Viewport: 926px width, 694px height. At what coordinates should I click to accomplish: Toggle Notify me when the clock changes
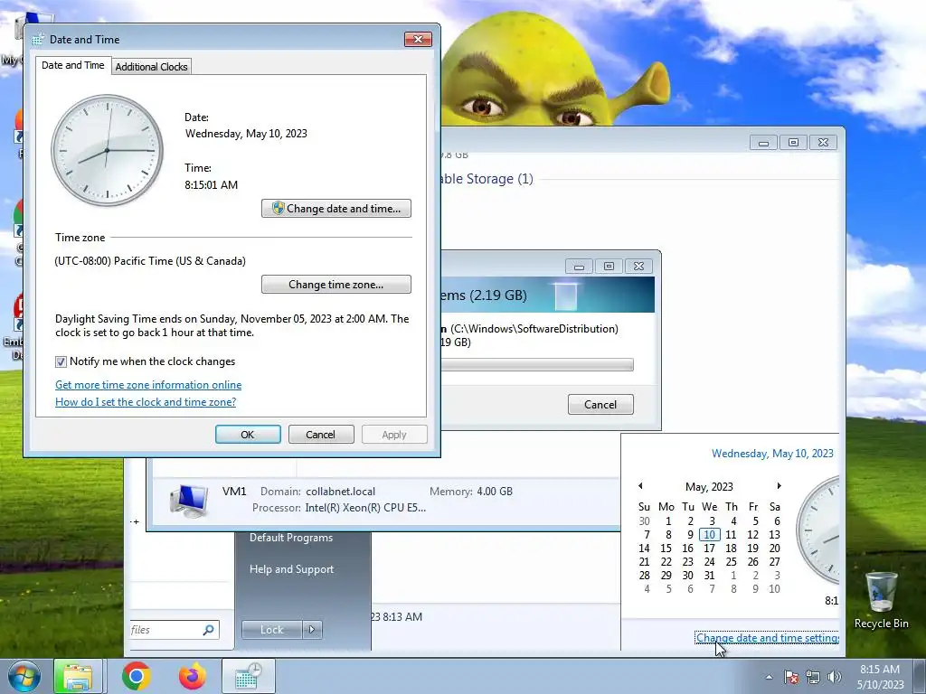pyautogui.click(x=61, y=361)
